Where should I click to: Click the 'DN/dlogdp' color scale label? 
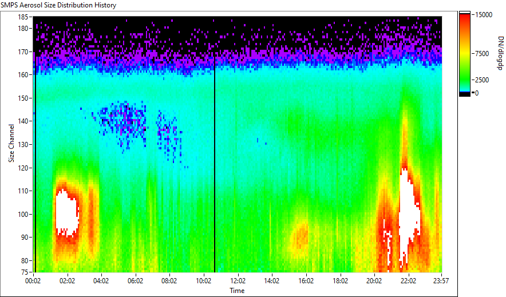coord(500,53)
